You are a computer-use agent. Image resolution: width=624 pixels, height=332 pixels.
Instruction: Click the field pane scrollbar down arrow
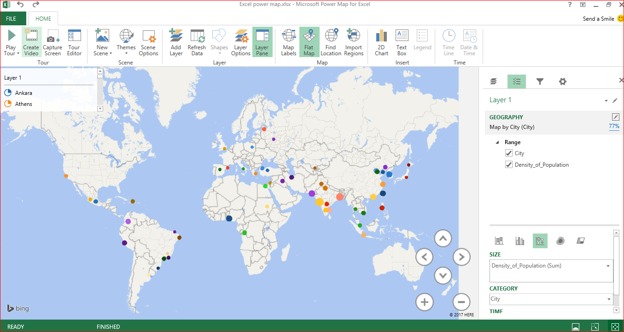tap(617, 310)
